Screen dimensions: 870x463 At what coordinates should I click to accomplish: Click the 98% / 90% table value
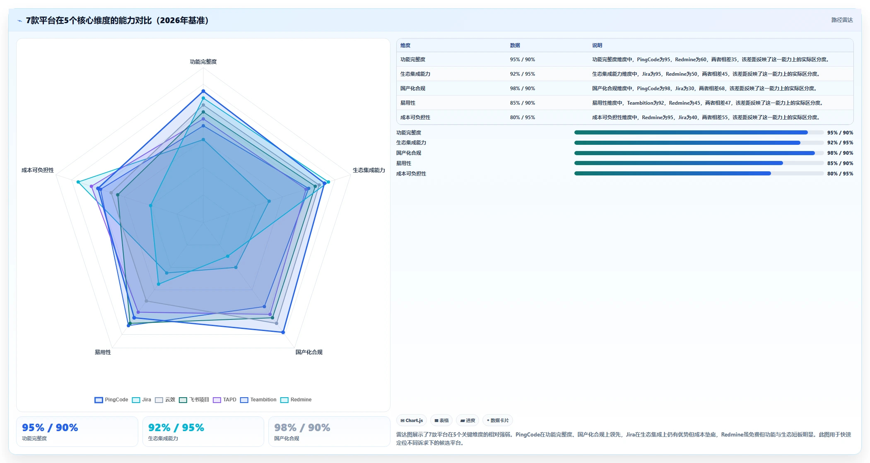tap(522, 89)
